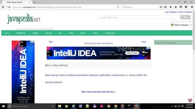Open the ARQUILLIAN menu item
Viewport: 195px width, 109px height.
pos(110,33)
